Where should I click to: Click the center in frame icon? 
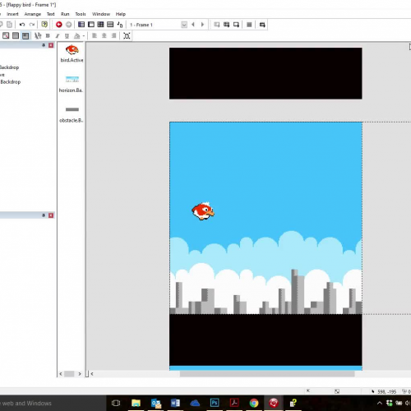127,35
